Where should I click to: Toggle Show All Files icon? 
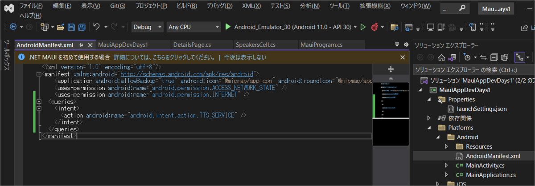pyautogui.click(x=505, y=57)
